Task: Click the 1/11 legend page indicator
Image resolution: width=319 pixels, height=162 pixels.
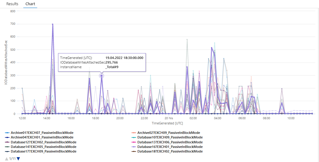Action: [x=12, y=159]
